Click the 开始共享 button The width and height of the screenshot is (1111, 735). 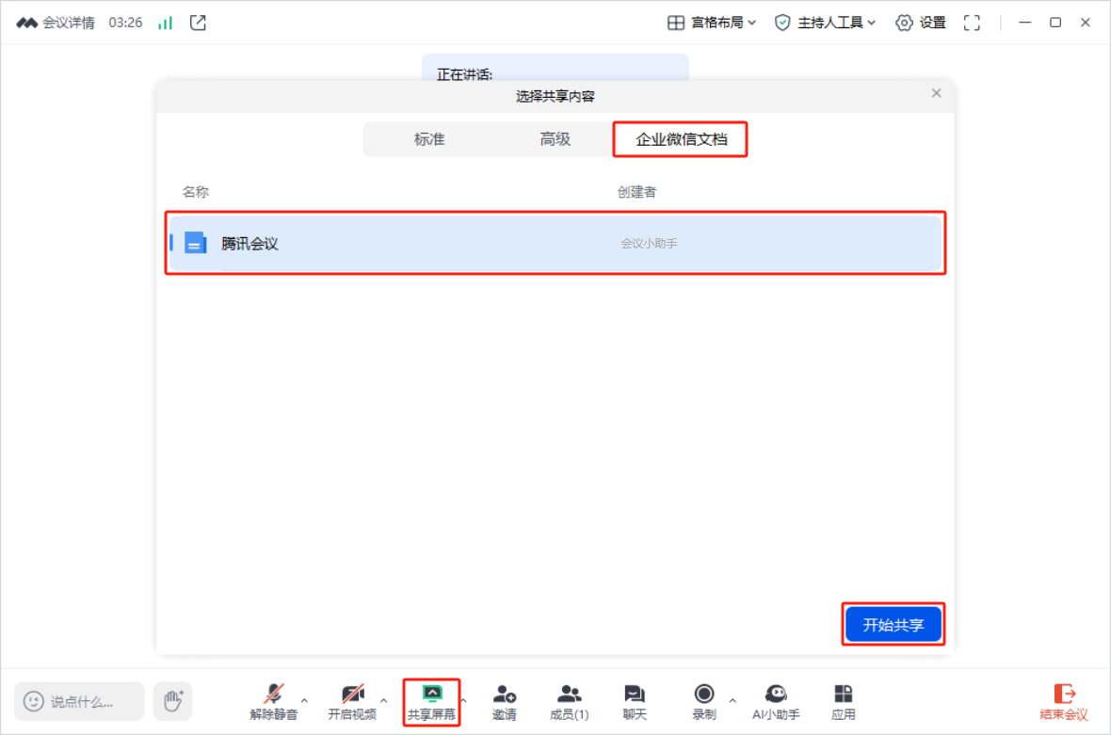click(x=893, y=625)
